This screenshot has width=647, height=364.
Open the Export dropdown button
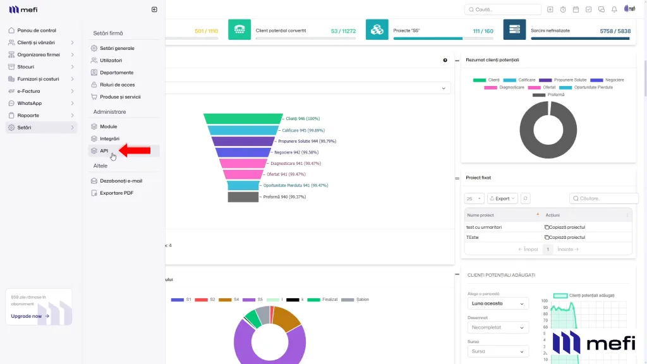(502, 198)
